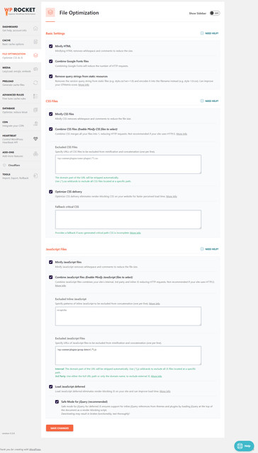Viewport: 258px width, 453px height.
Task: Click the CDN icon in sidebar
Action: [35, 124]
